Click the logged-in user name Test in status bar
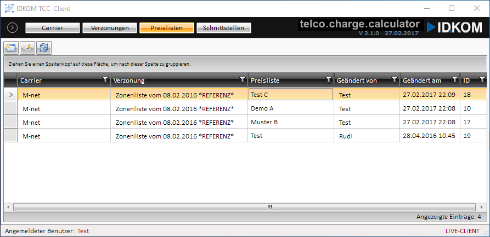Image resolution: width=490 pixels, height=237 pixels. click(x=83, y=231)
